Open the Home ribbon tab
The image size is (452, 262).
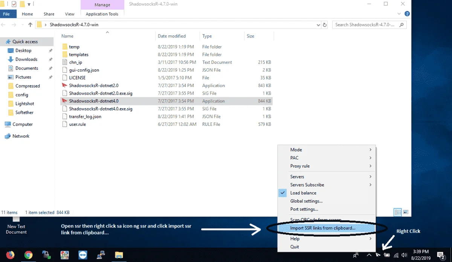(x=27, y=14)
